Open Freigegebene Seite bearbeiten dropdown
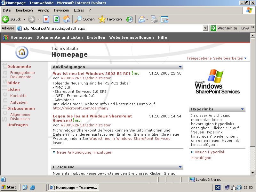The image size is (256, 192). (245, 58)
